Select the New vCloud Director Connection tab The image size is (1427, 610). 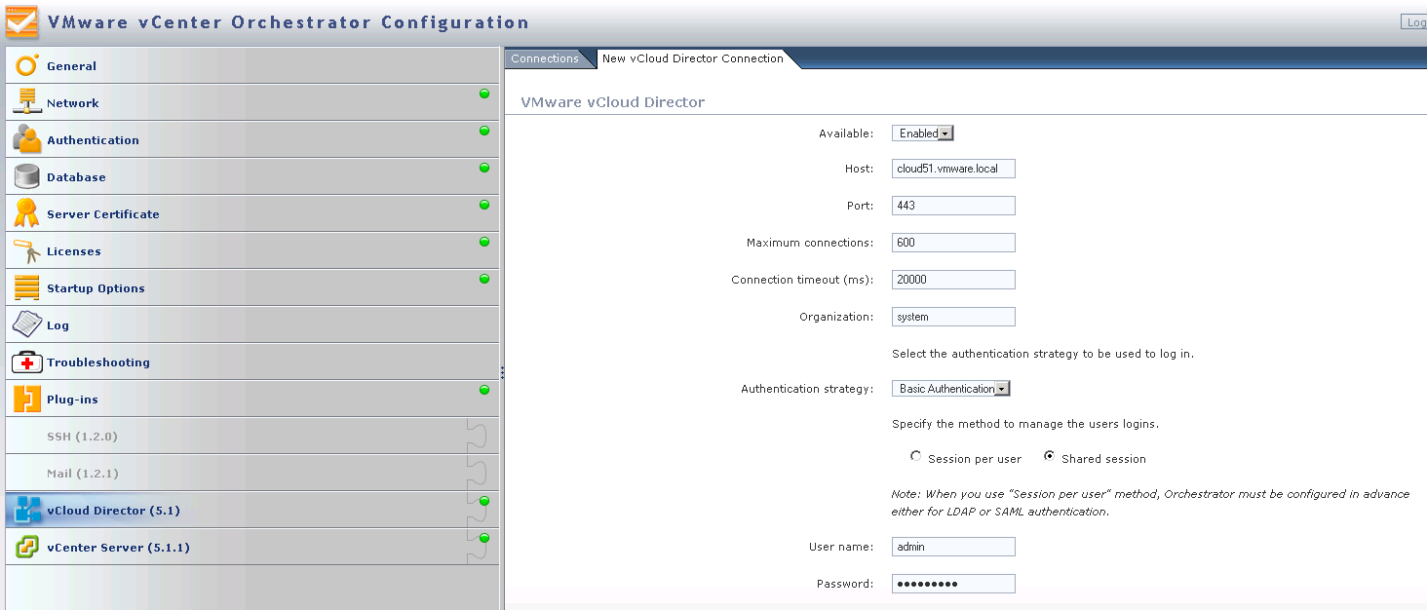pos(692,58)
